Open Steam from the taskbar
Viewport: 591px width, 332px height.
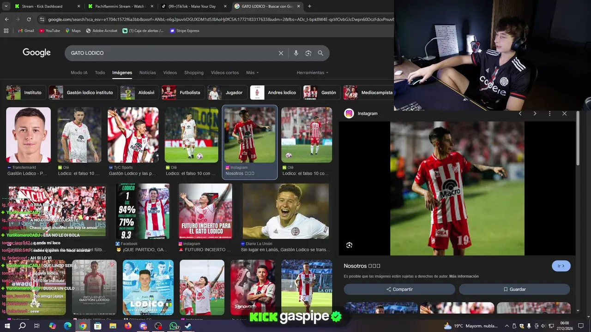(x=188, y=326)
